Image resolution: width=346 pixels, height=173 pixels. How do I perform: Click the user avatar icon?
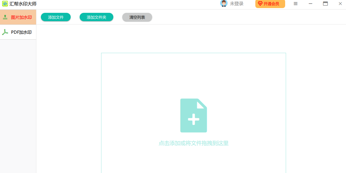coord(224,4)
